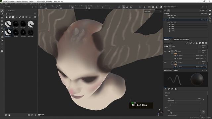This screenshot has width=212, height=119.
Task: Toggle visibility of top Color folder layer
Action: 165,46
